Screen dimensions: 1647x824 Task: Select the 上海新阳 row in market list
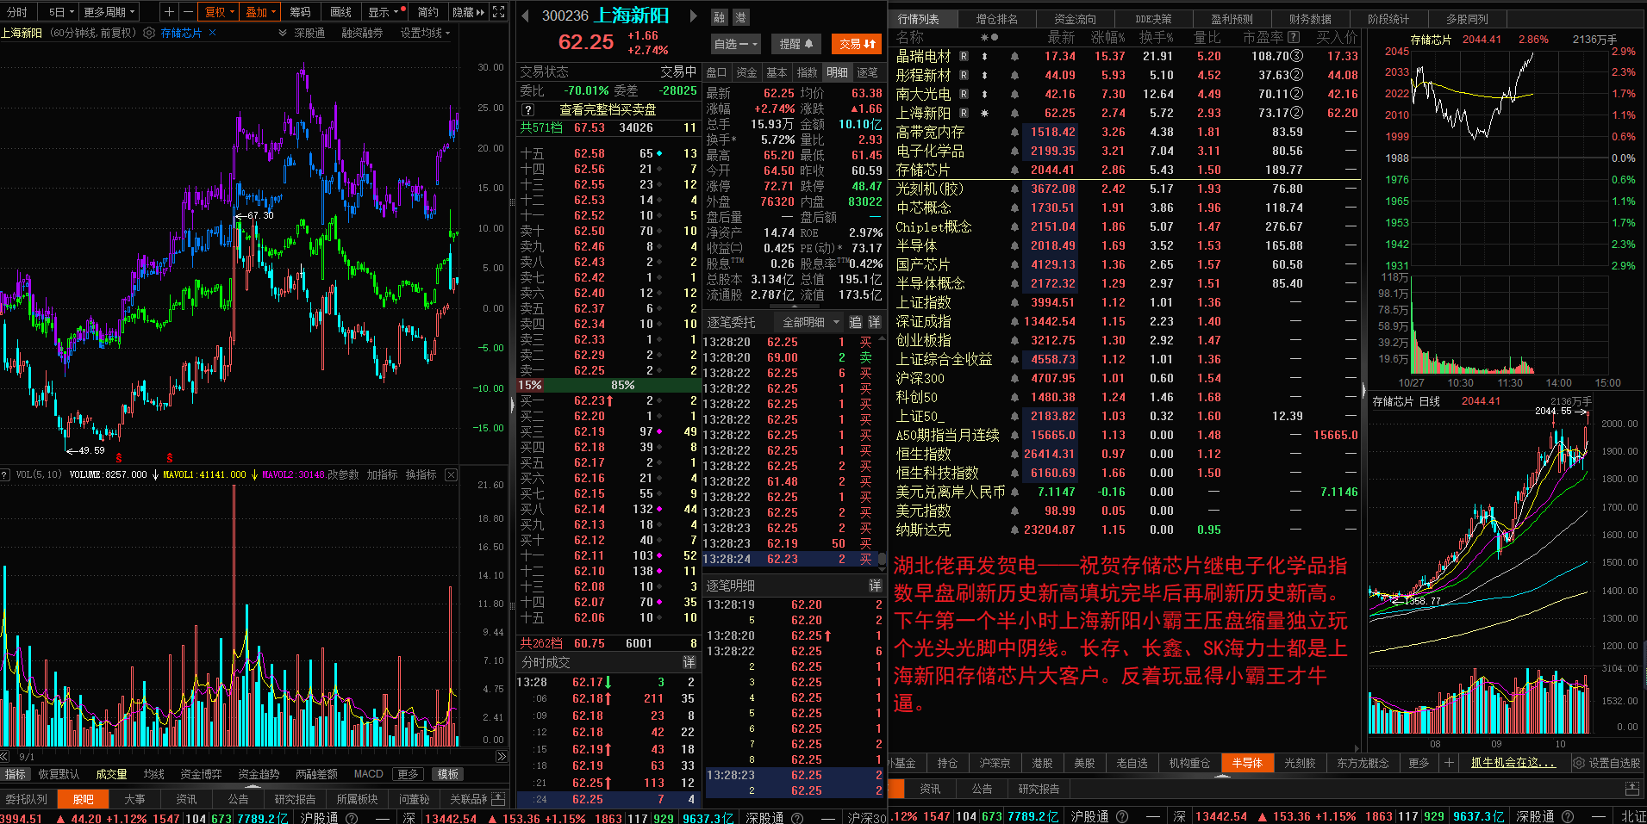tap(1125, 113)
